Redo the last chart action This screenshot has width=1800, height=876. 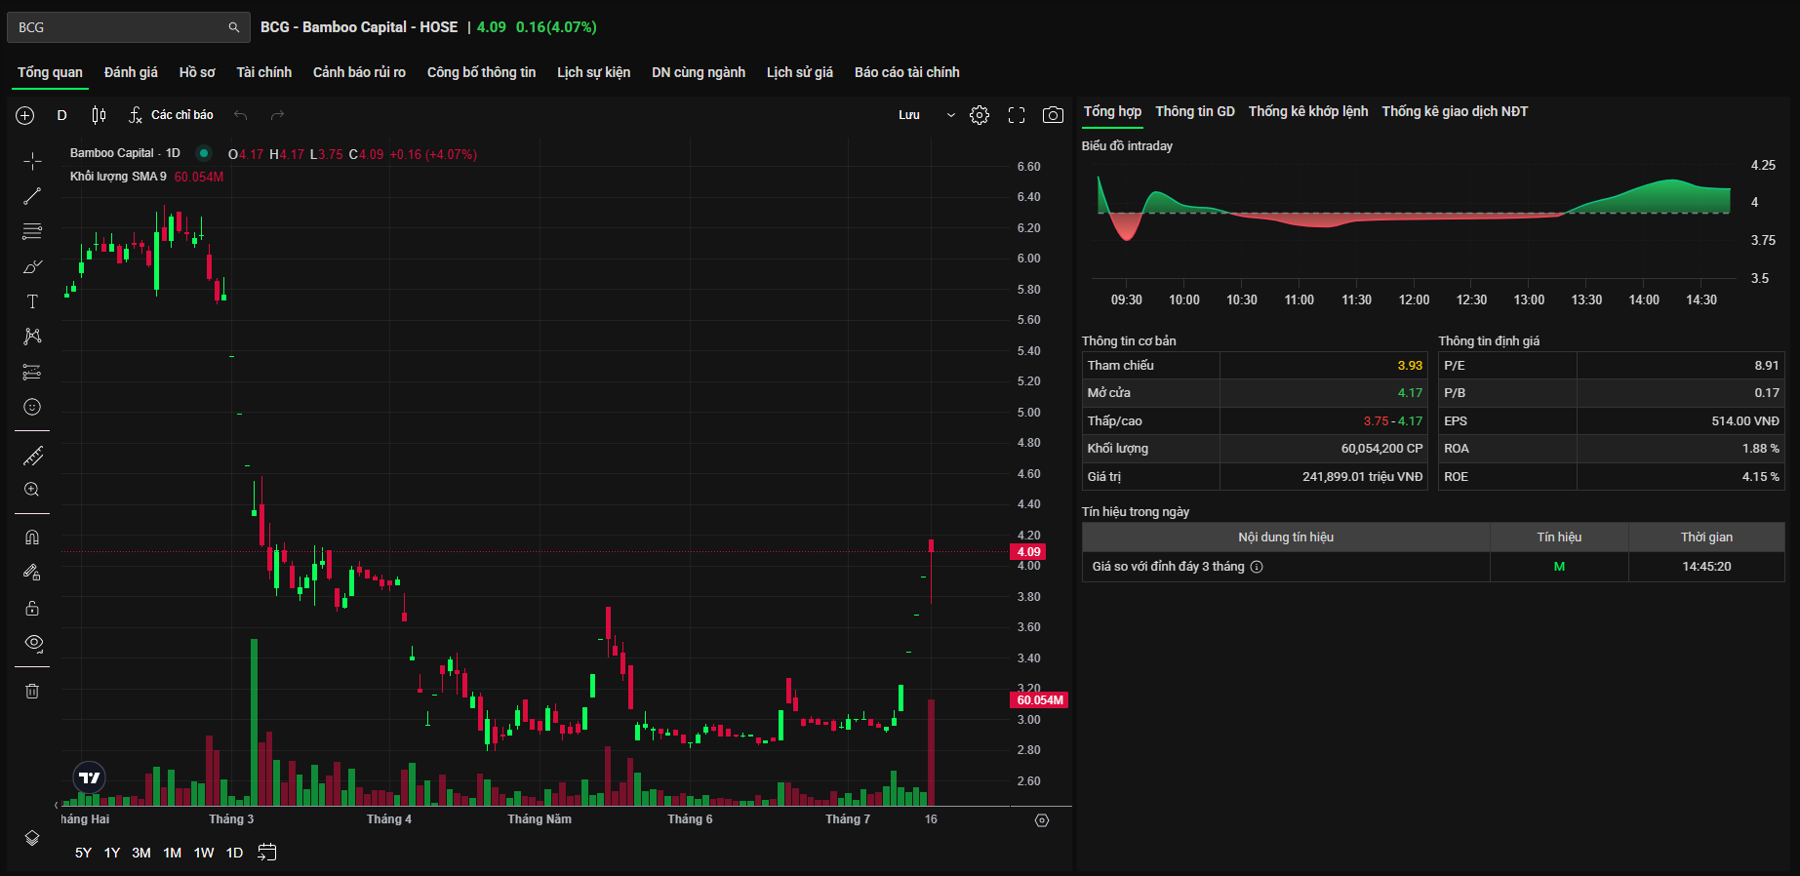(277, 115)
